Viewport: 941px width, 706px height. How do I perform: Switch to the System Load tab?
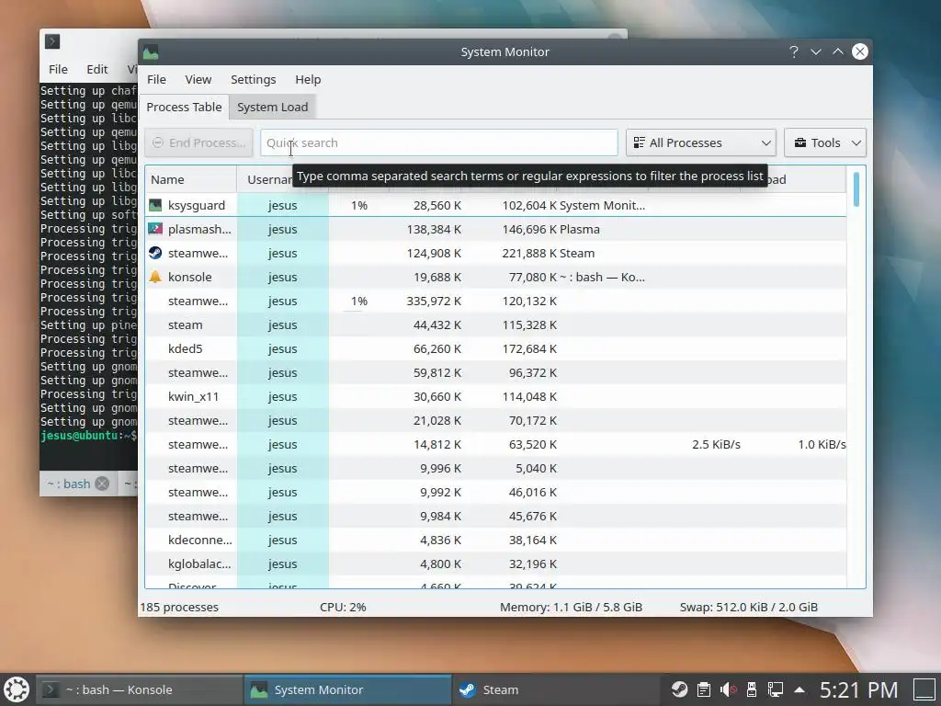[272, 107]
